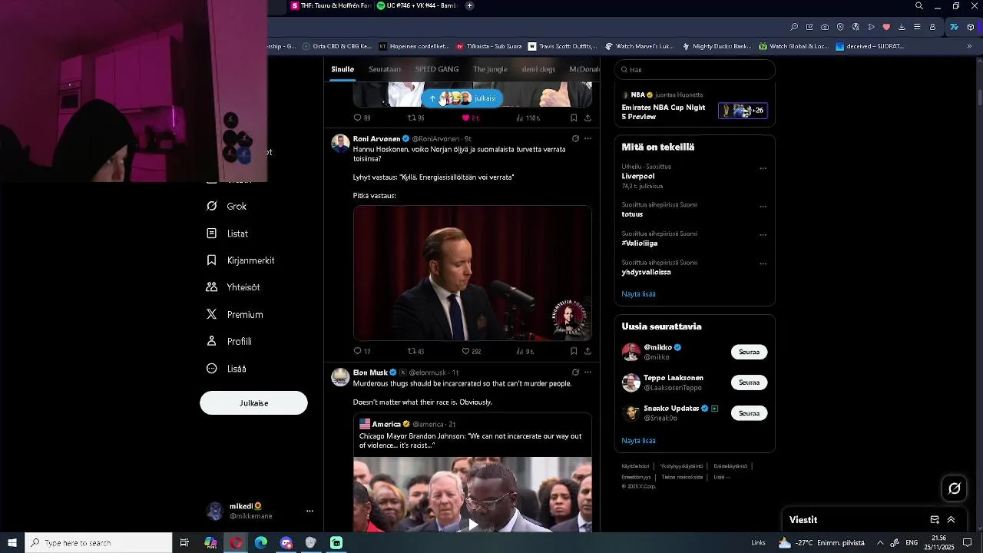
Task: Open more options for totuus trend
Action: click(x=763, y=207)
